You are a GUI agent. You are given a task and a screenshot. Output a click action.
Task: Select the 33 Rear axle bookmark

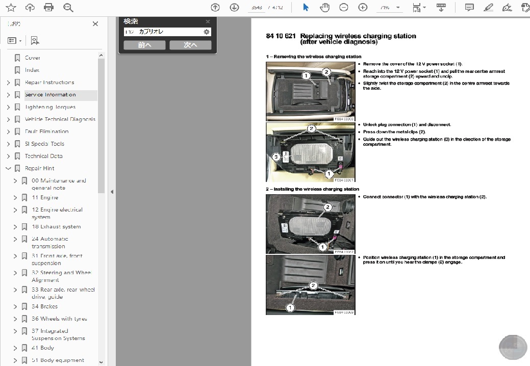coord(63,293)
